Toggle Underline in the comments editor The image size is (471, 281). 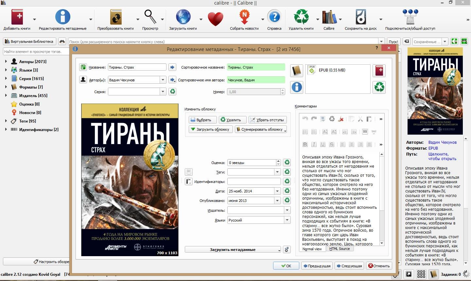point(323,144)
